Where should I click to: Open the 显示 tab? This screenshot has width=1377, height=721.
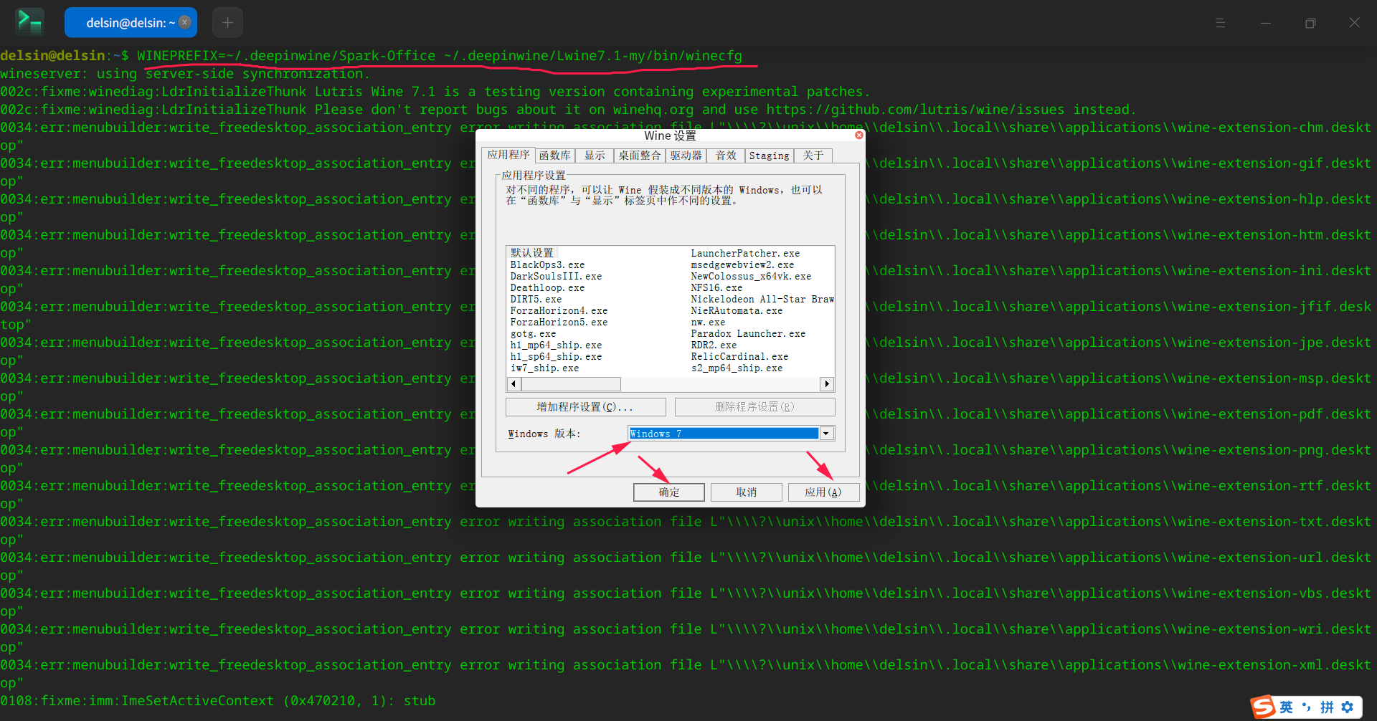point(595,156)
